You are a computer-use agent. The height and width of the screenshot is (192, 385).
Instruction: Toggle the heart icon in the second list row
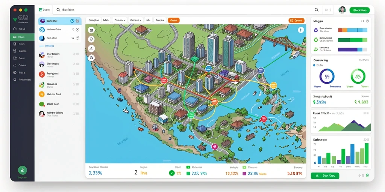73,29
